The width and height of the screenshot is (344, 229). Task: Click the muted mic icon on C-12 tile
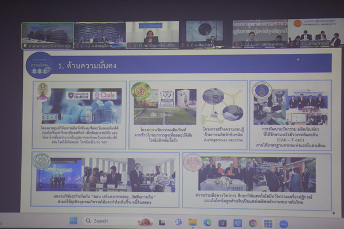(x=236, y=45)
